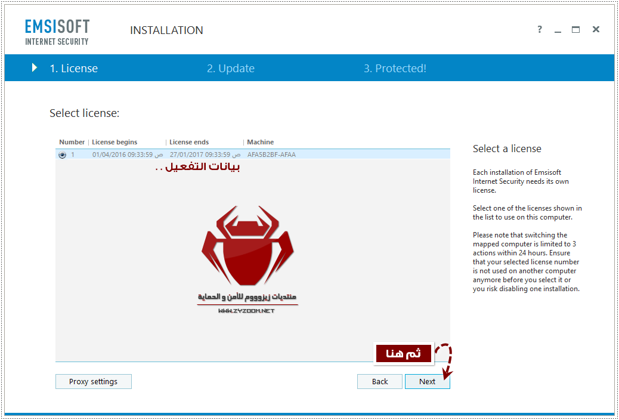Go Back to previous step

tap(380, 382)
